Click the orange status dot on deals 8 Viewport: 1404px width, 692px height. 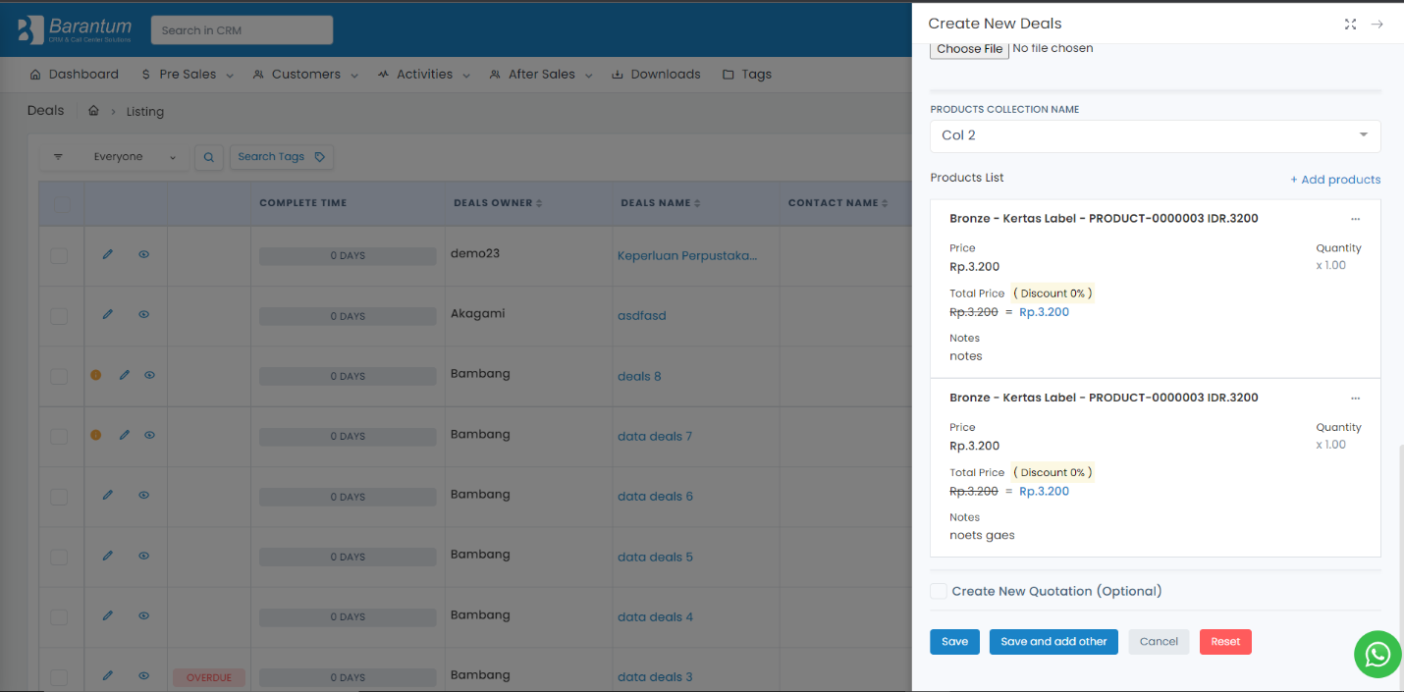[96, 375]
